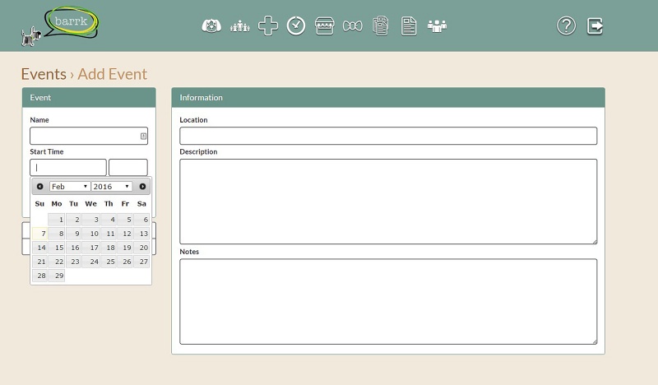This screenshot has height=385, width=658.
Task: Select February 1 in the calendar
Action: click(57, 220)
